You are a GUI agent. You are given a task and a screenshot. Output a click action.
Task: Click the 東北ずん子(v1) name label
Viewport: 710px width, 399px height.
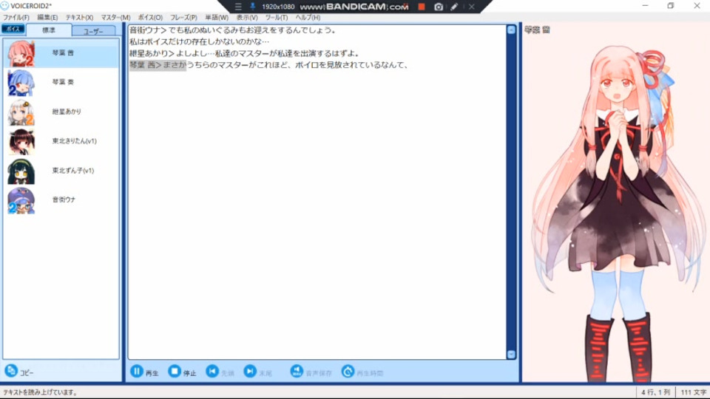pyautogui.click(x=73, y=171)
